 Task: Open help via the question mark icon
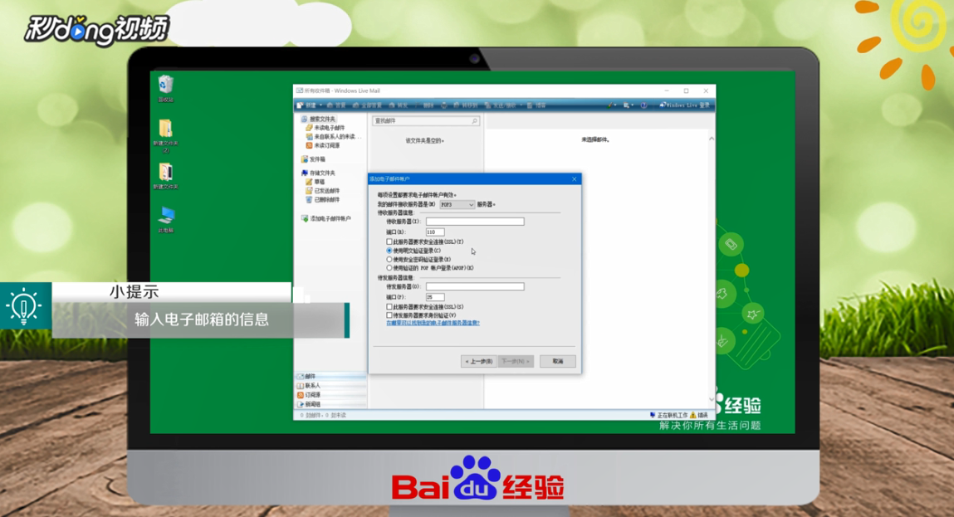[x=643, y=105]
